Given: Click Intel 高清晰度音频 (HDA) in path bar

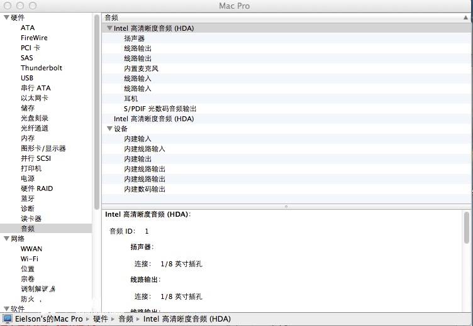Looking at the screenshot, I should (187, 318).
